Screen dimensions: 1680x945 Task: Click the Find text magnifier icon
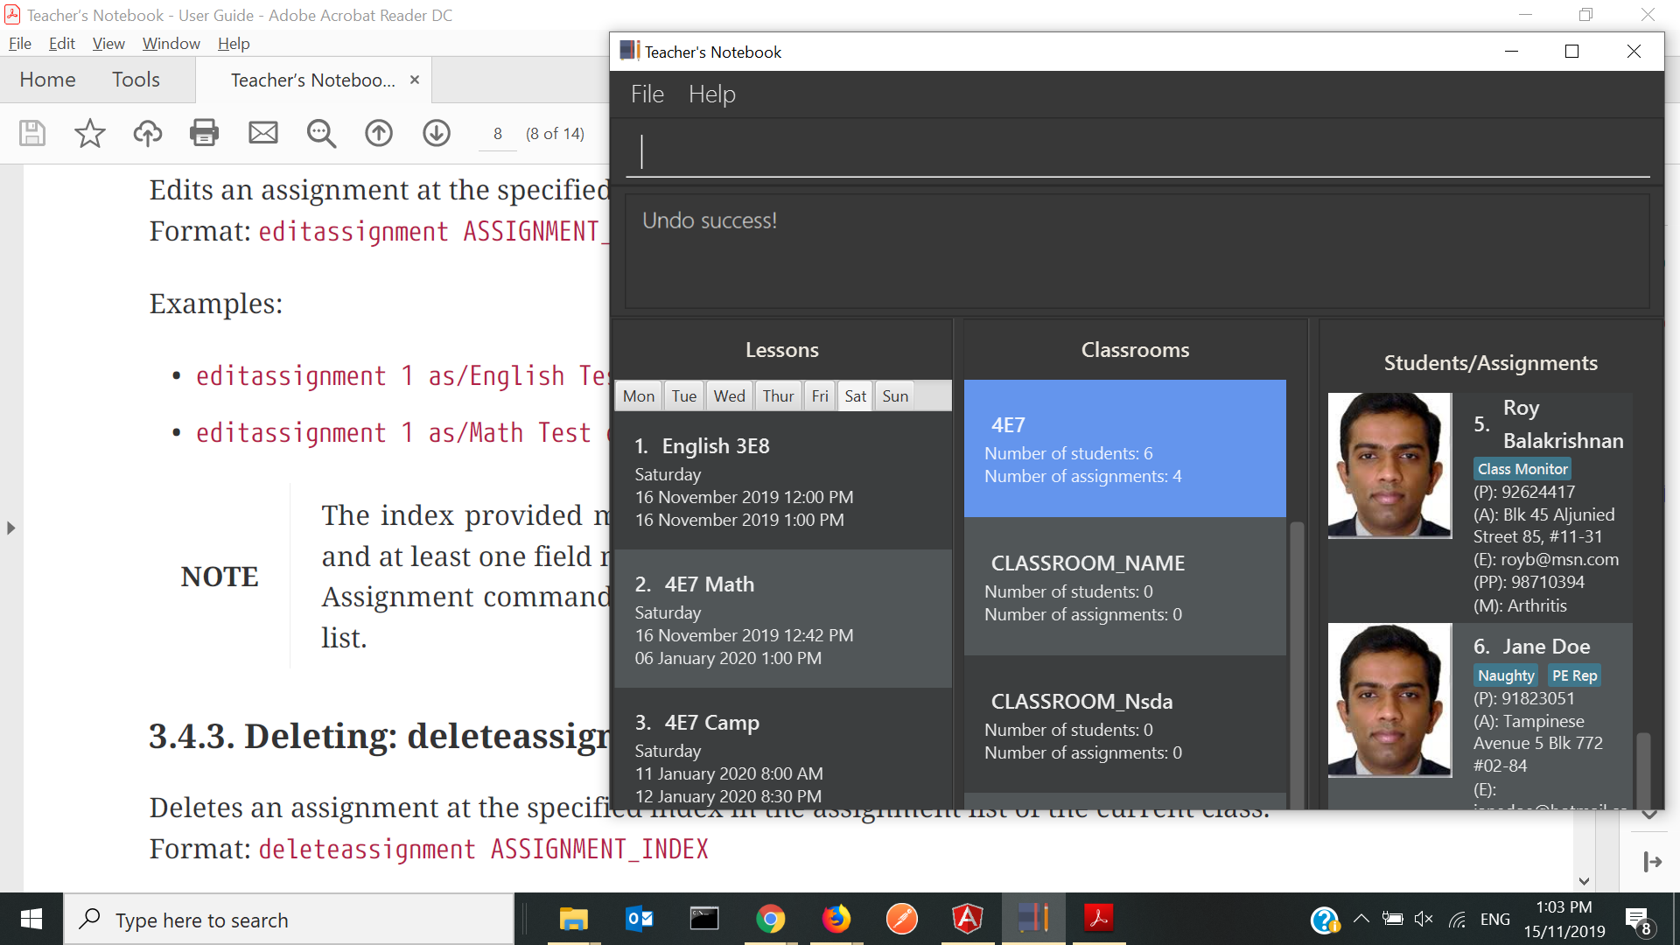click(x=321, y=133)
